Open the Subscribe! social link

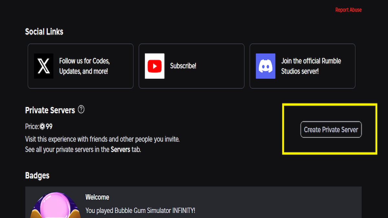(191, 66)
